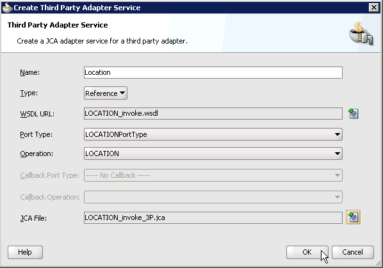Click the 'Create a JCA adapter service' description

pyautogui.click(x=102, y=41)
